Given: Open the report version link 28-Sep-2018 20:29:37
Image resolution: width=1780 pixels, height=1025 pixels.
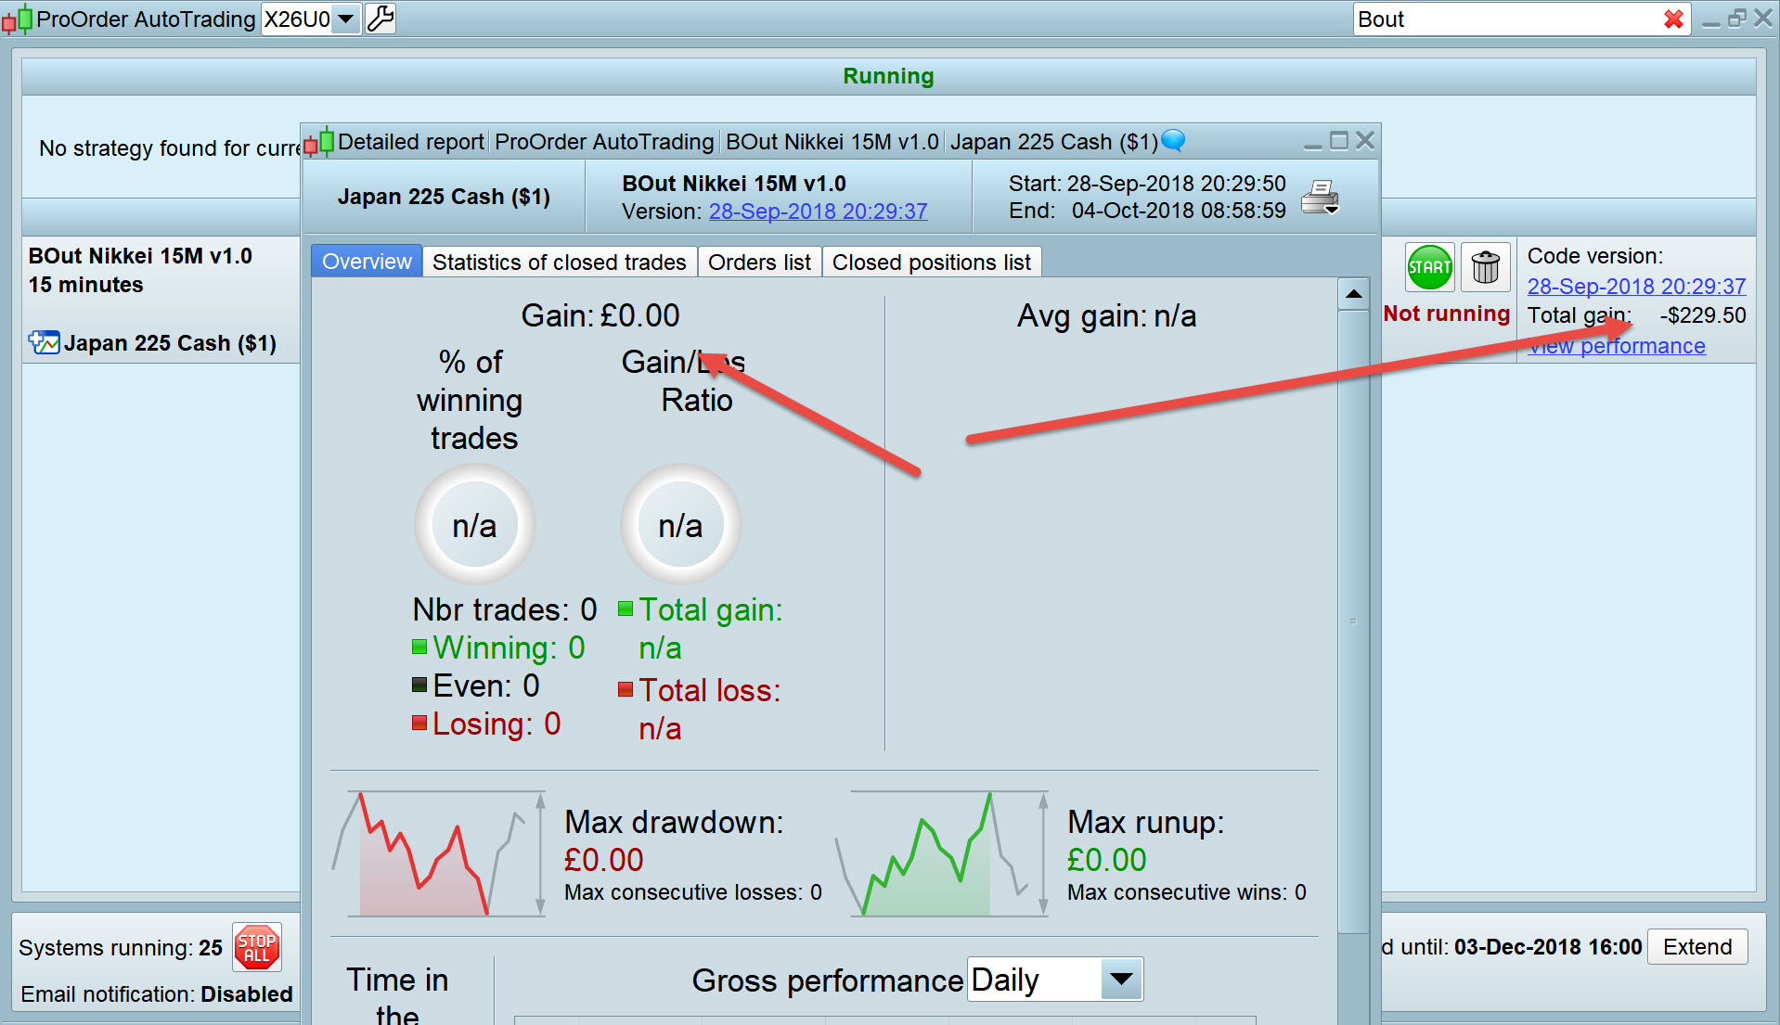Looking at the screenshot, I should coord(819,211).
